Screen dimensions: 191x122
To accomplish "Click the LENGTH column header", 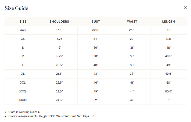I will click(168, 21).
